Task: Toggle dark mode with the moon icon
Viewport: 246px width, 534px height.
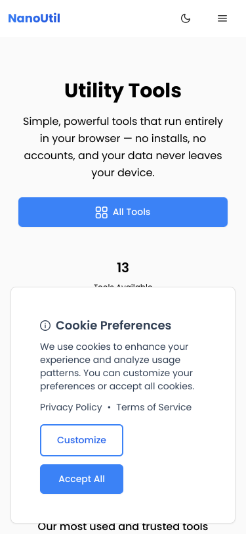Action: (186, 18)
